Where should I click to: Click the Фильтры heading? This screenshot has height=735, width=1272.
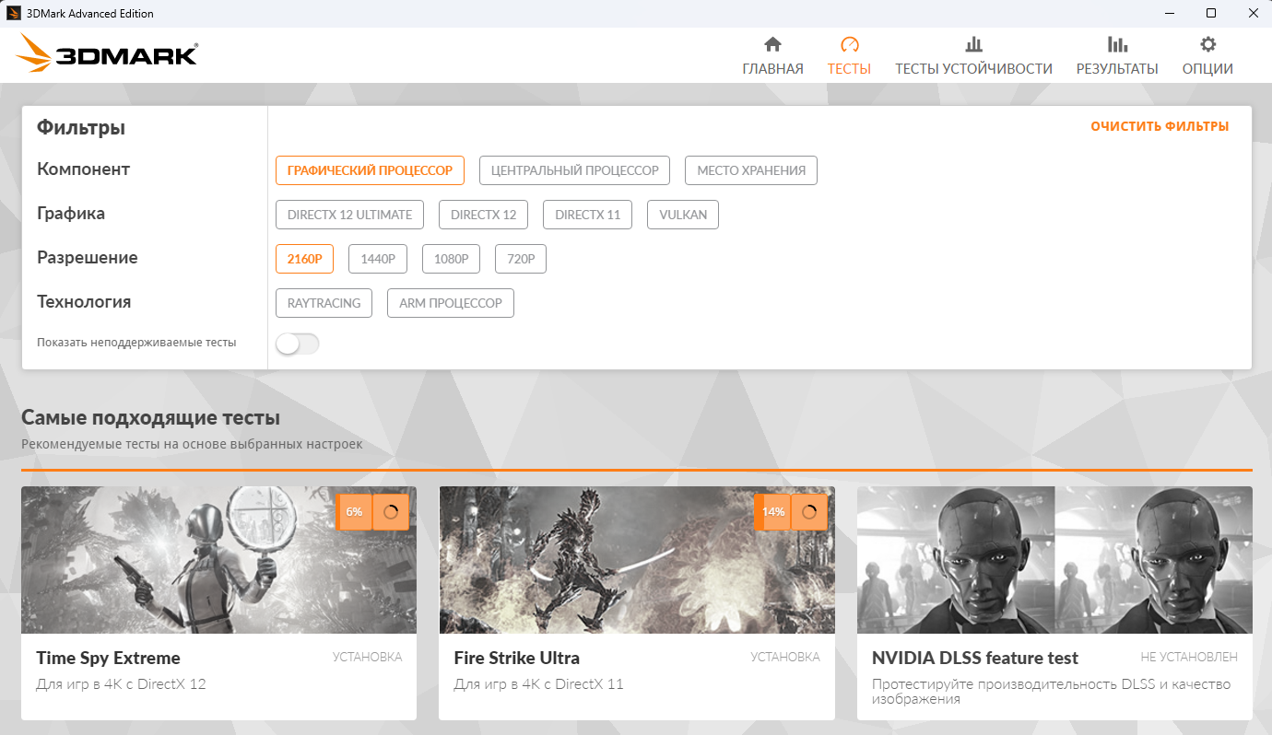[x=81, y=128]
